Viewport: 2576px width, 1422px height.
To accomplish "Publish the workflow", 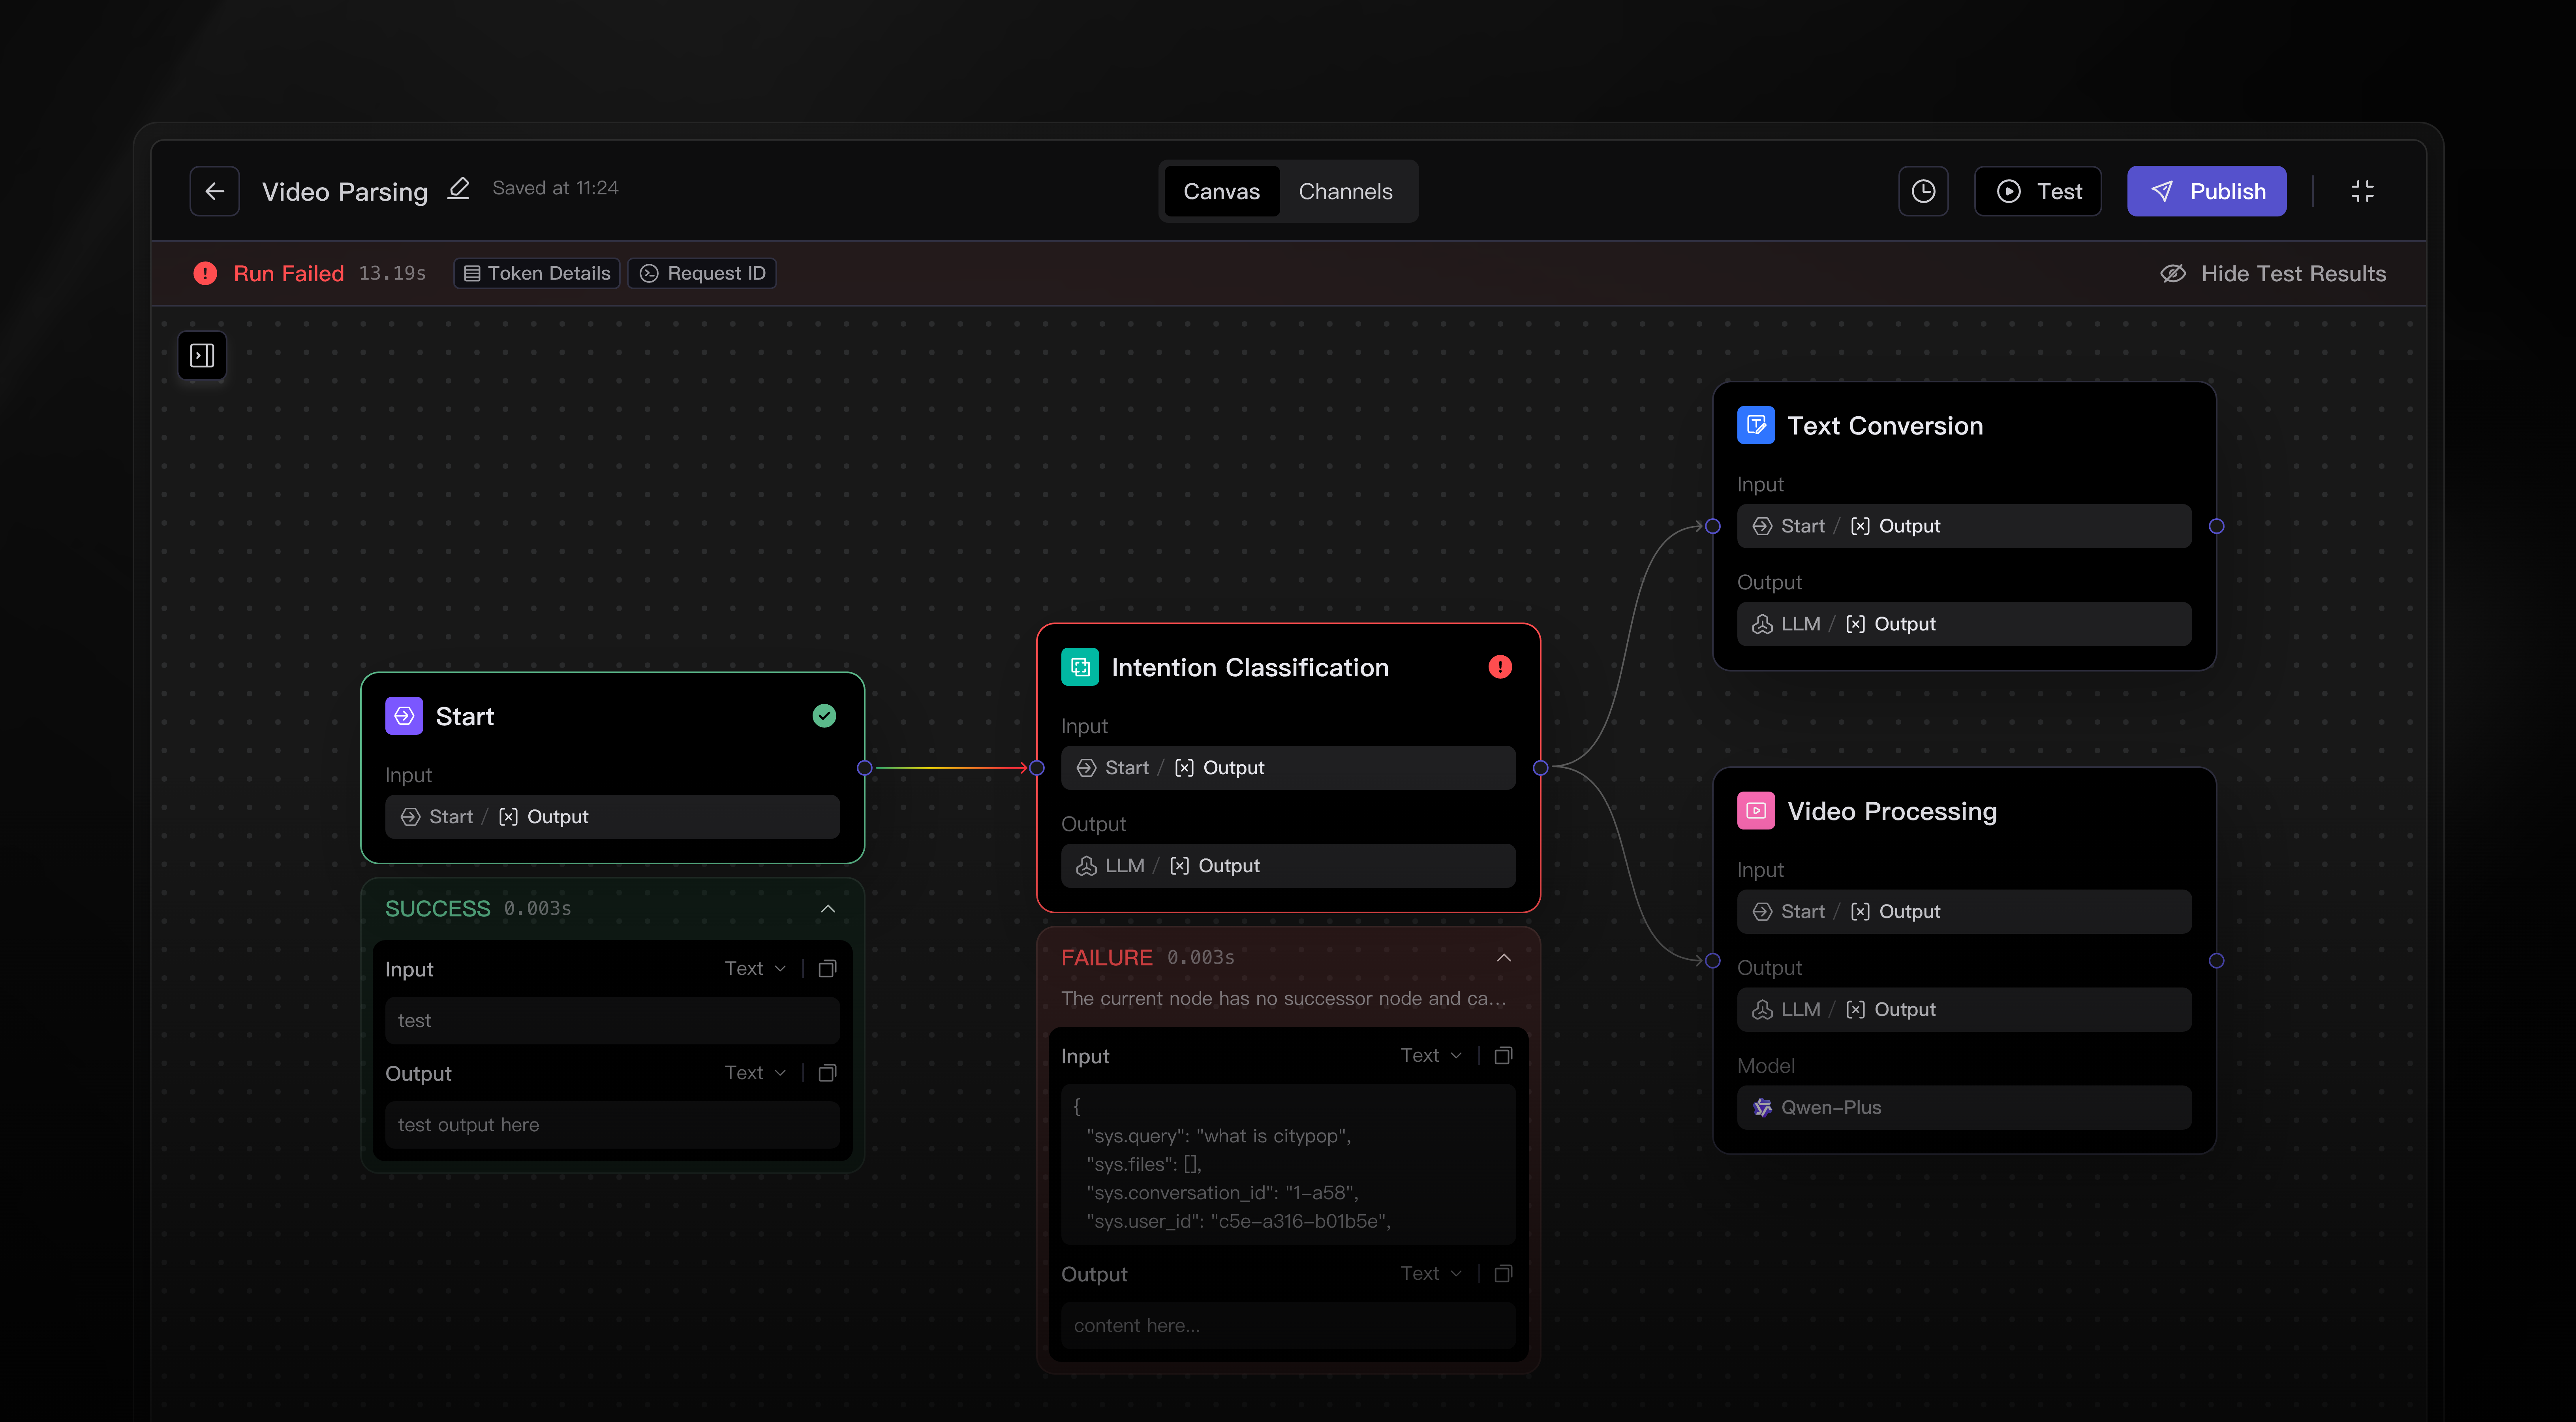I will click(x=2206, y=191).
